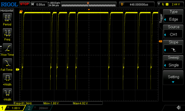This screenshot has height=111, width=185.
Task: Select the Period measurement icon
Action: pos(7,18)
